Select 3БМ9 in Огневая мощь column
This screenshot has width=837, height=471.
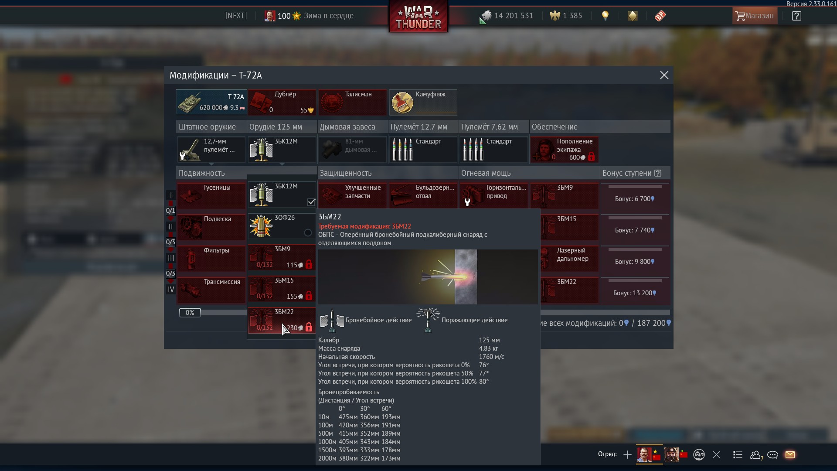tap(564, 195)
